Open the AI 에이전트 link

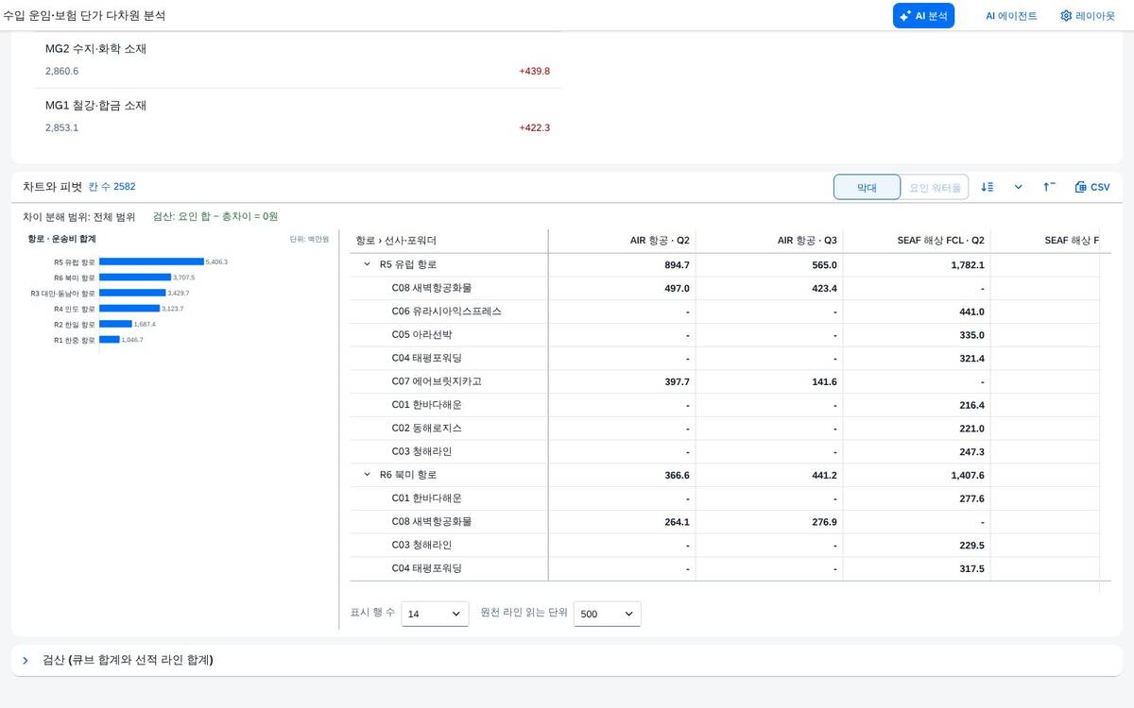click(x=1011, y=15)
